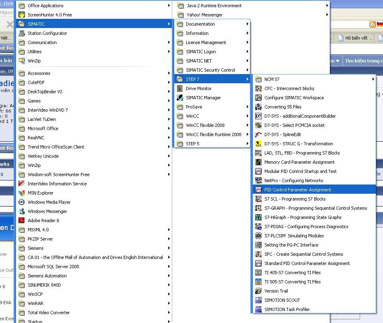Open LAD, STL, FBD programming icon
This screenshot has height=323, width=383.
point(258,153)
